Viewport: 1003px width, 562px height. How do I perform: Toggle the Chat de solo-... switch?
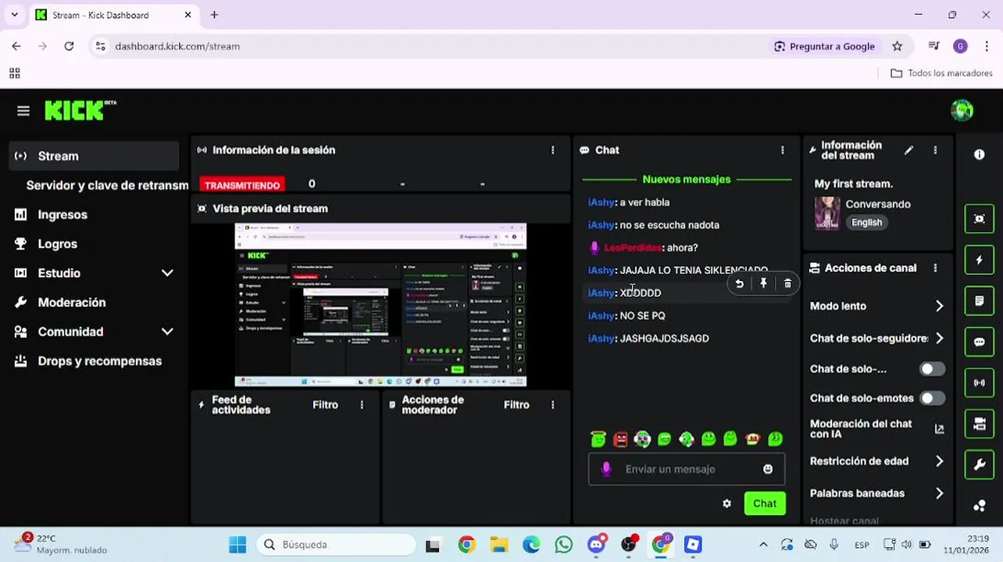[932, 368]
